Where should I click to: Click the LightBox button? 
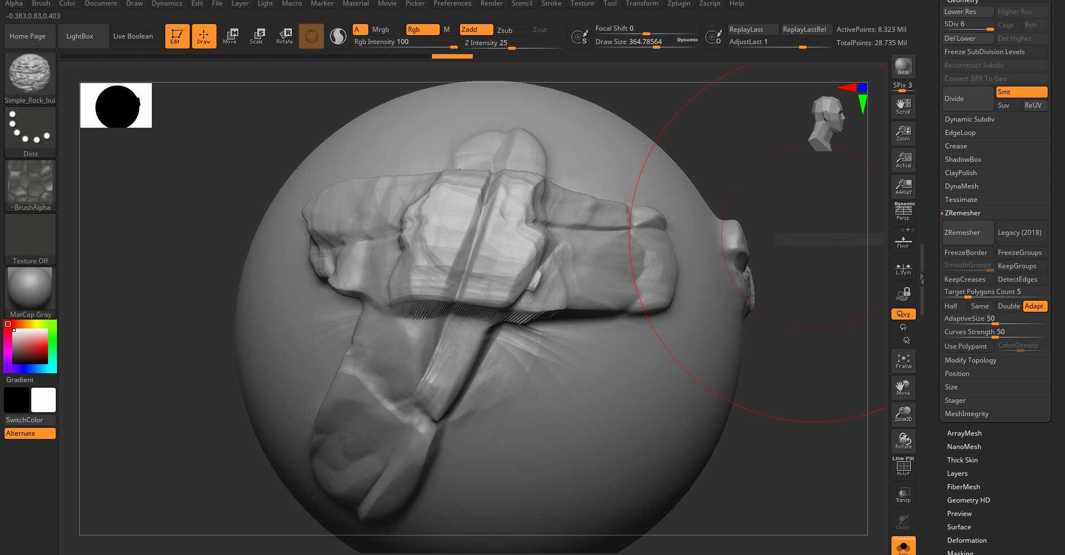tap(80, 36)
